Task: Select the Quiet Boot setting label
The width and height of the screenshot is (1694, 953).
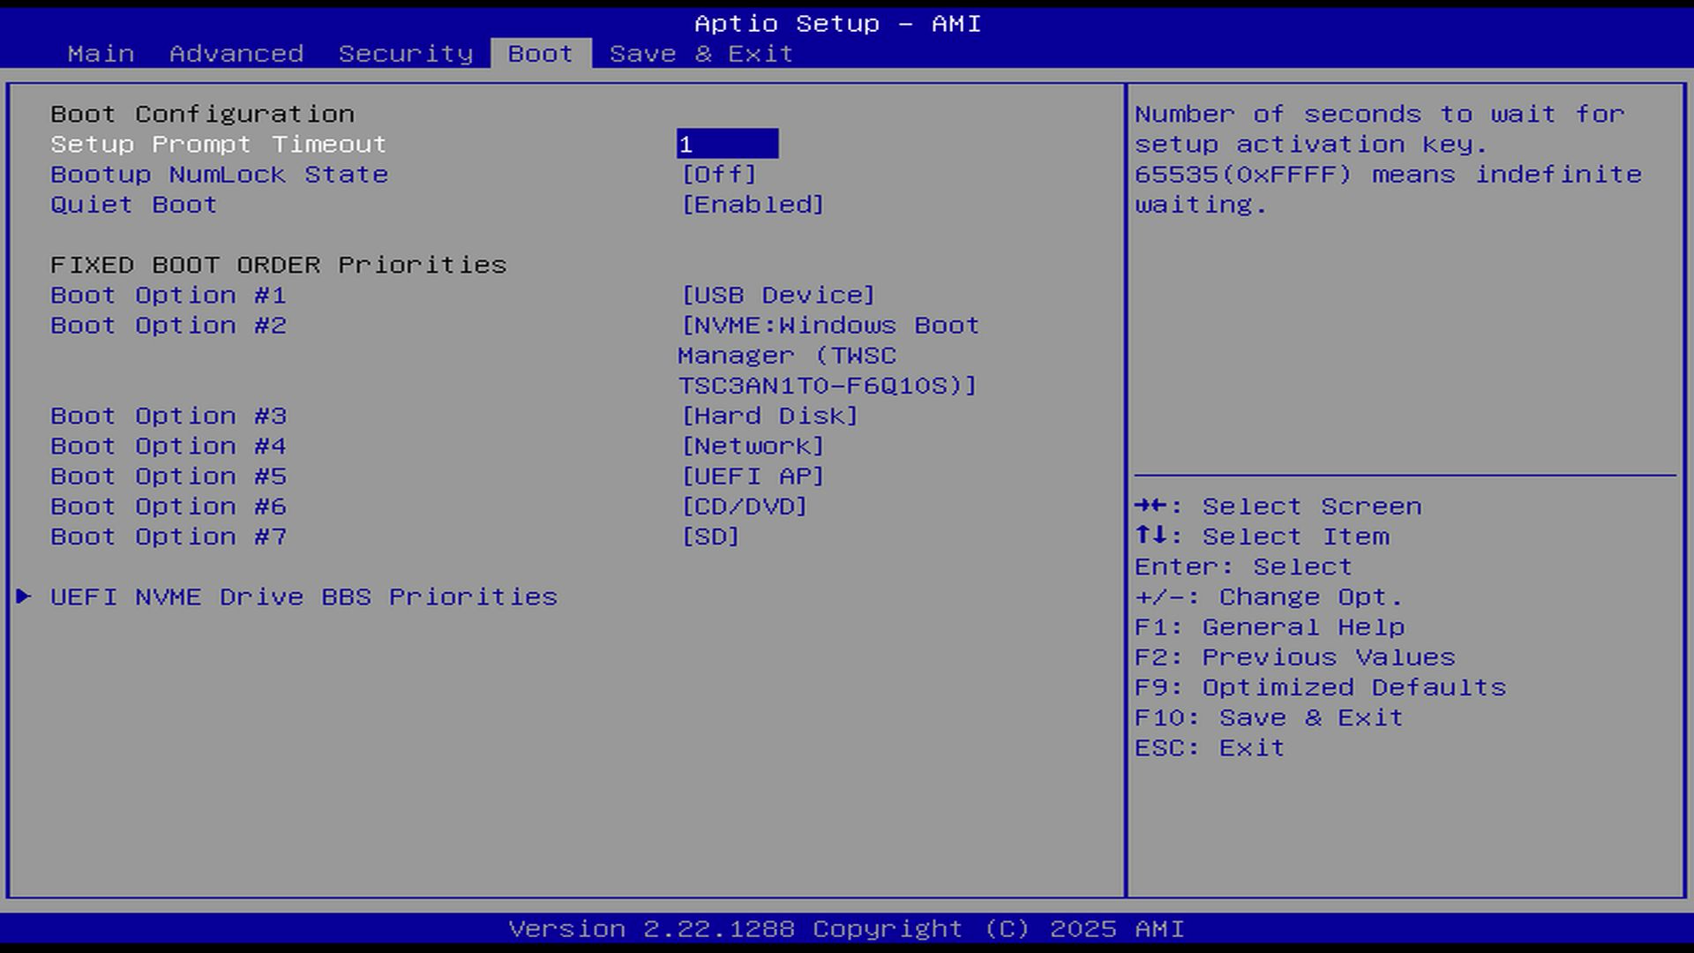Action: point(133,205)
